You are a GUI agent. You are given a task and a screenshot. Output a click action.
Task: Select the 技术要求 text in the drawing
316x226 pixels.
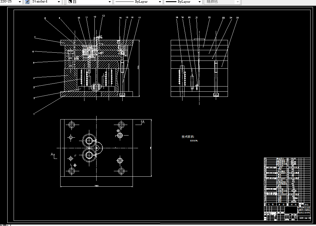(x=188, y=136)
